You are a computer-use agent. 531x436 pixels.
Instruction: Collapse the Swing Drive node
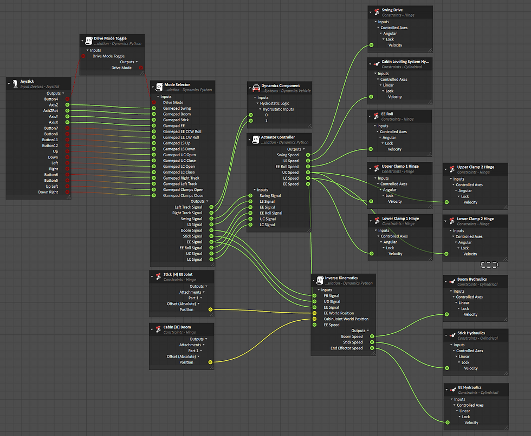[370, 12]
